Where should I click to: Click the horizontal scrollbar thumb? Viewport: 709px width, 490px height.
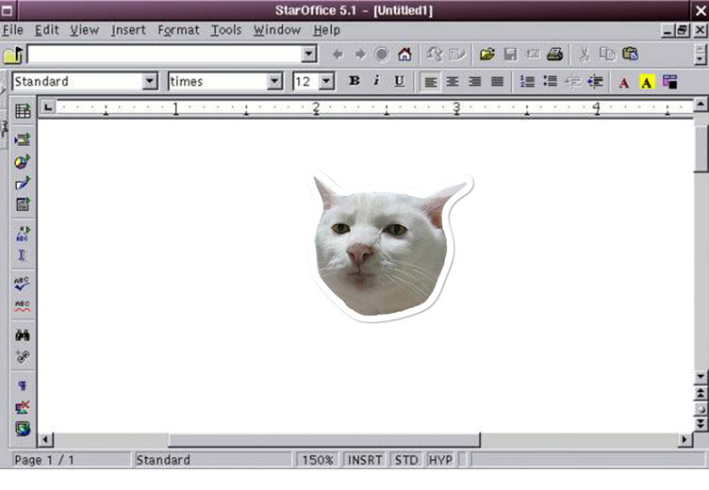pos(324,439)
